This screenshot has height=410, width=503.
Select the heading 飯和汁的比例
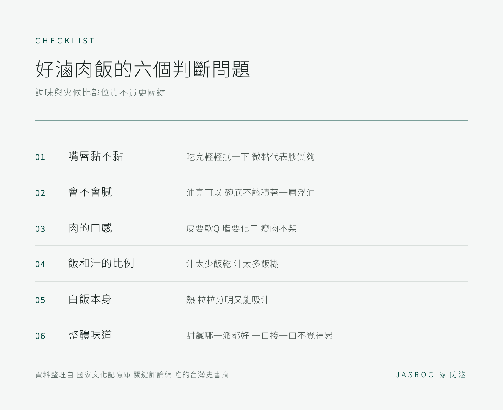tap(101, 263)
